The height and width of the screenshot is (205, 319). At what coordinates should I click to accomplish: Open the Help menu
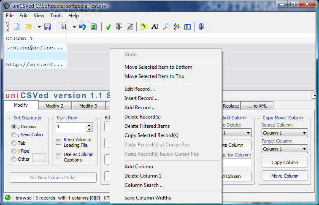click(x=73, y=16)
